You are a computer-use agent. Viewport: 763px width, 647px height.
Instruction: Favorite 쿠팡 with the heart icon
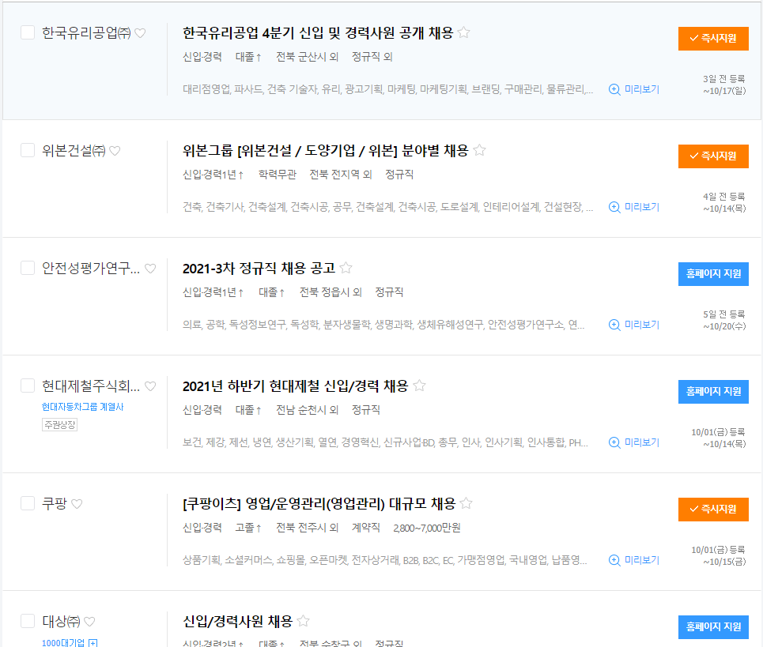pos(77,503)
